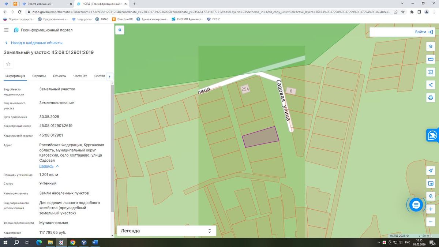Open the hamburger main menu
This screenshot has width=439, height=247.
coord(6,30)
